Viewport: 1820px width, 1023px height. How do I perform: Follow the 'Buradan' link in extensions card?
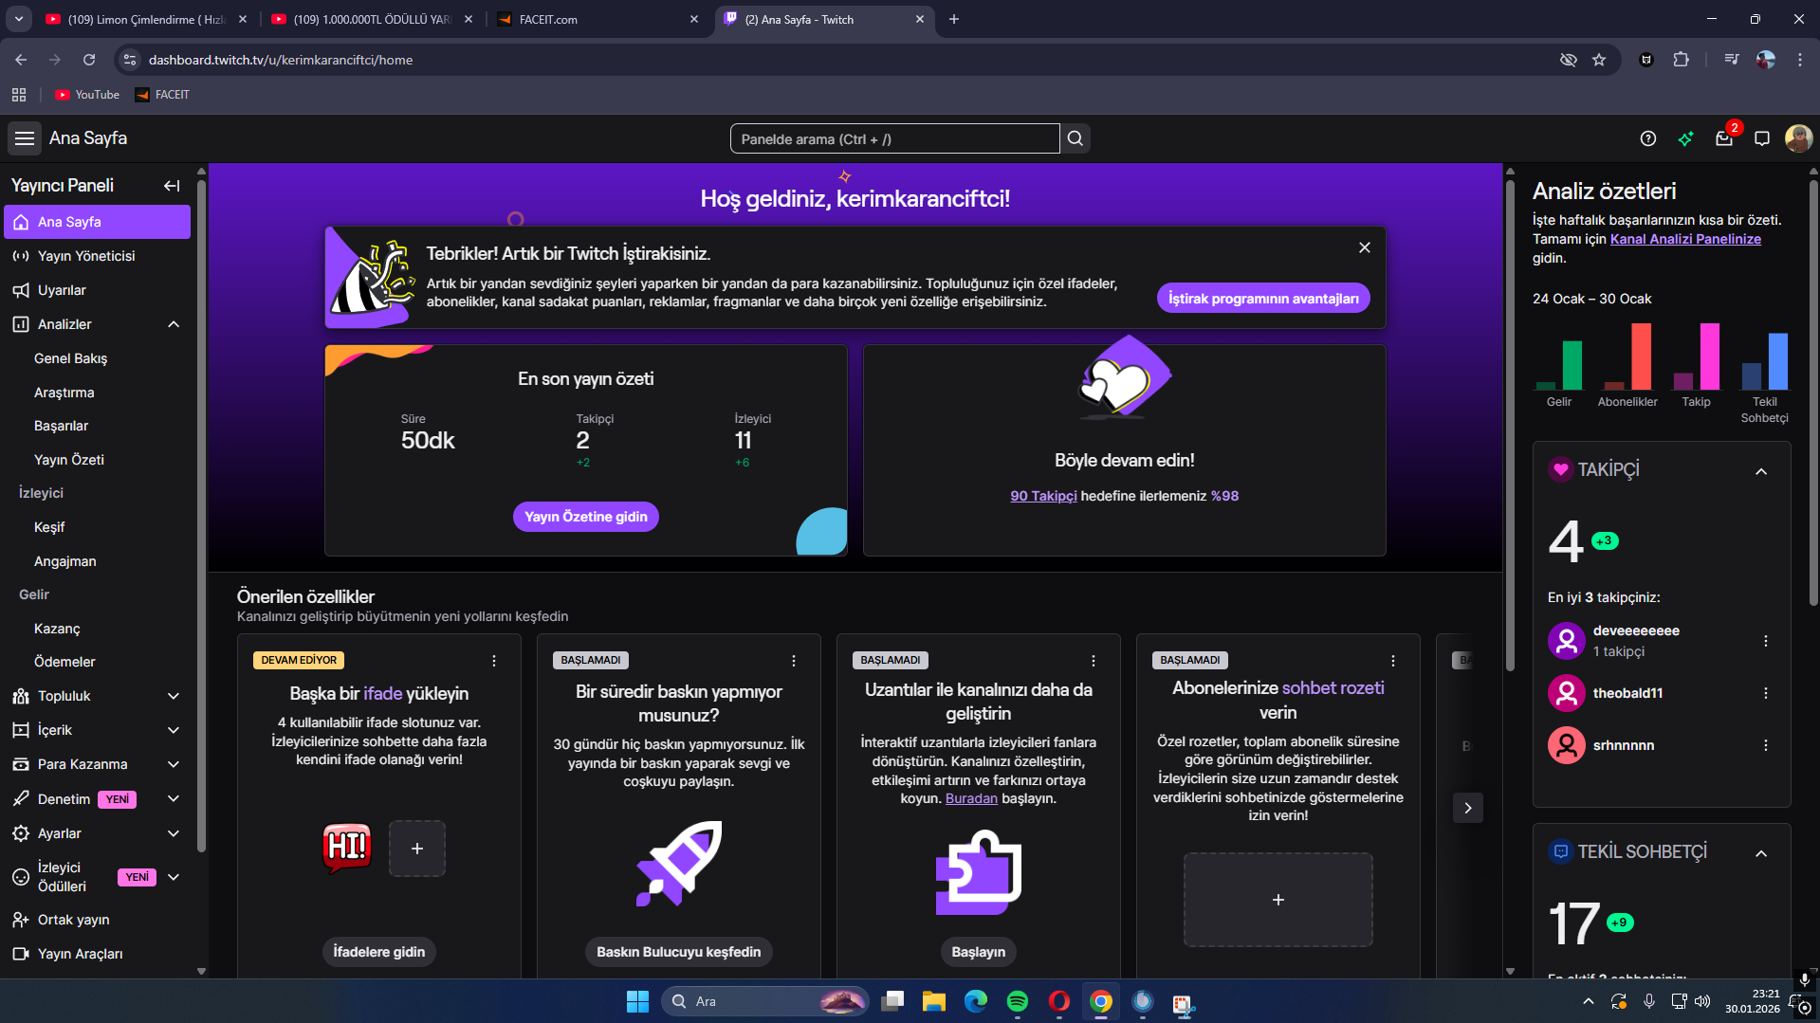[971, 798]
